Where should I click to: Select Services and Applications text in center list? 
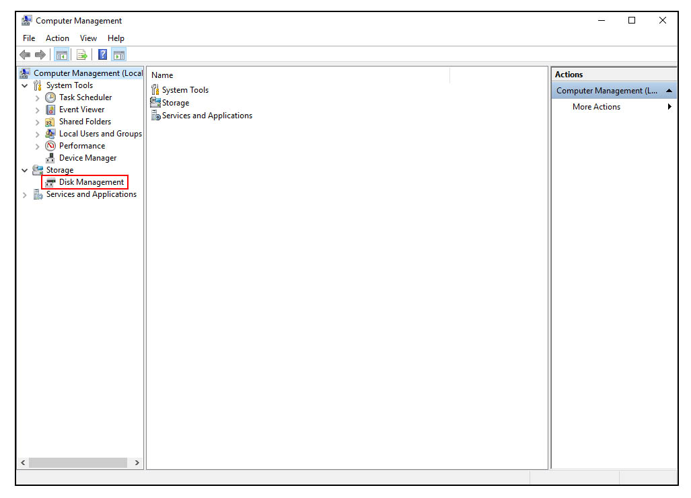click(207, 116)
